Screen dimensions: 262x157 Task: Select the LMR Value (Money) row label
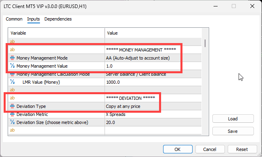coord(41,82)
